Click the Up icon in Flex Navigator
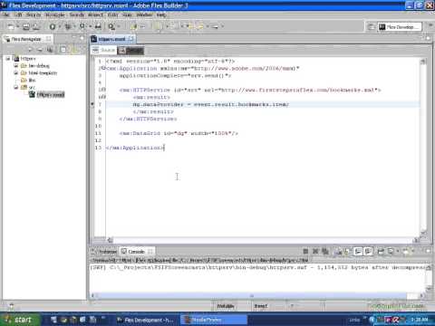The height and width of the screenshot is (326, 435). (x=50, y=50)
